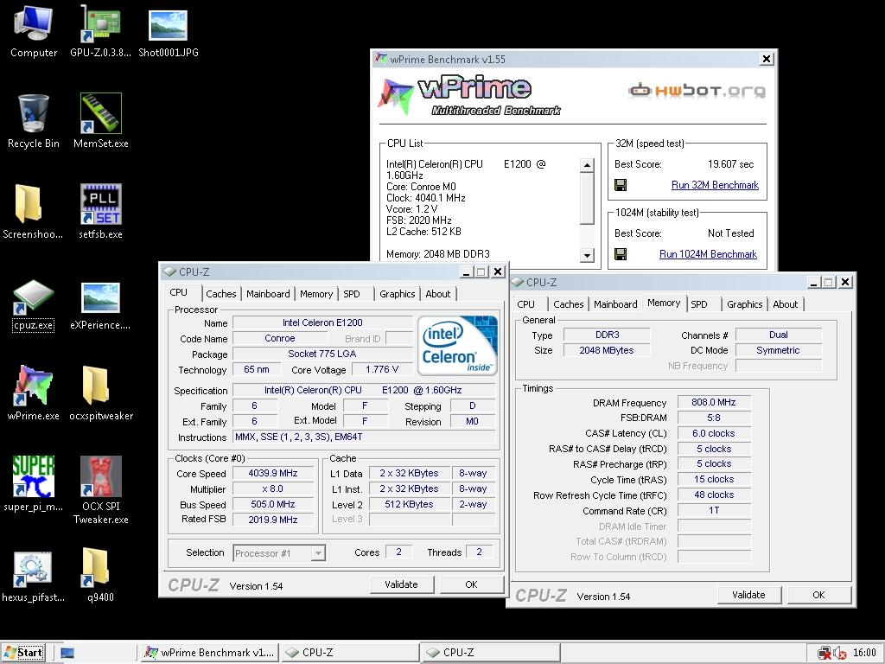This screenshot has height=664, width=885.
Task: Click the hwbot.org logo in wPrime
Action: click(697, 90)
